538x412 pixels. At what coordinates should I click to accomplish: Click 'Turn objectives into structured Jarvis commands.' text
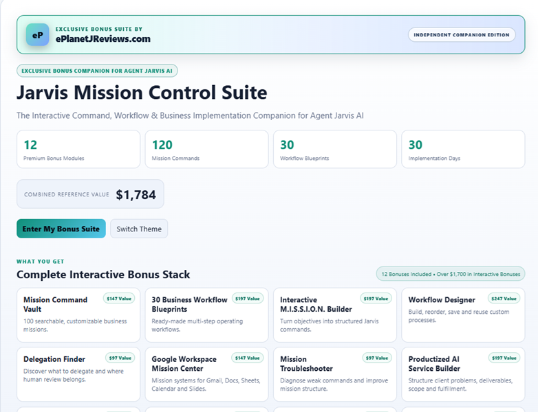pyautogui.click(x=330, y=325)
